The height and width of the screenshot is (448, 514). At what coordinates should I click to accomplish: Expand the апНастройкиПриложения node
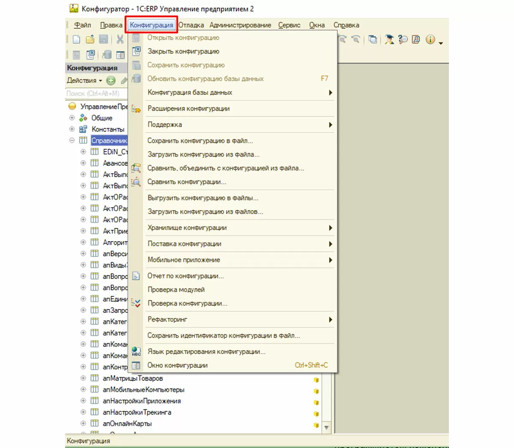tap(83, 401)
